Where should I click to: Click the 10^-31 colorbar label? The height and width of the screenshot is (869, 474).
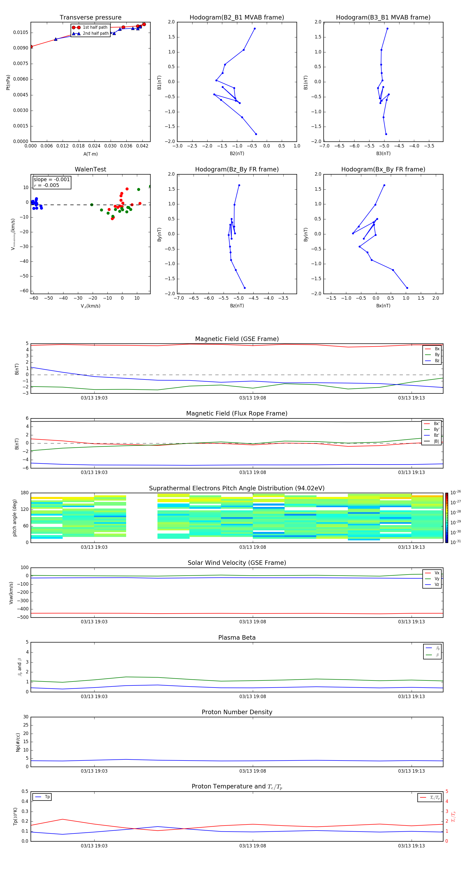(456, 542)
